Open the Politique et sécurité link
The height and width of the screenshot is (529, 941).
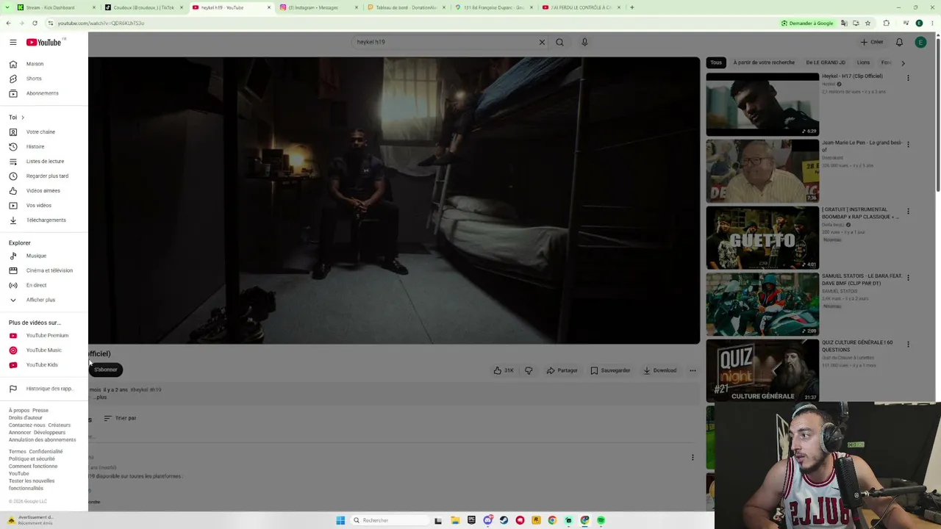pyautogui.click(x=32, y=459)
